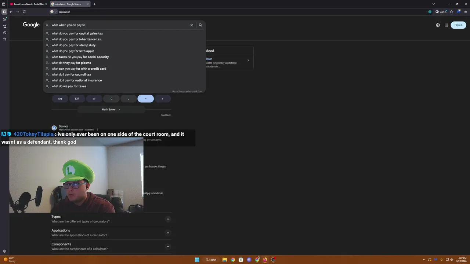Viewport: 470px width, 264px height.
Task: Click Report inappropriate predictions link
Action: (187, 91)
